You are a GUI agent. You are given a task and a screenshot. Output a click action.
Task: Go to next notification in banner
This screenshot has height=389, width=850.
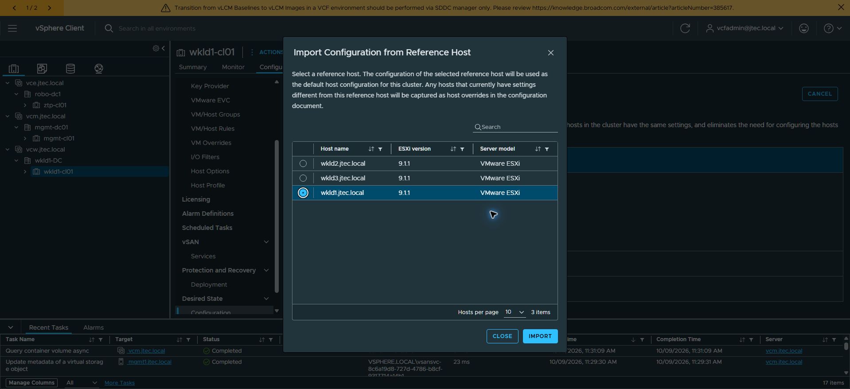tap(50, 8)
